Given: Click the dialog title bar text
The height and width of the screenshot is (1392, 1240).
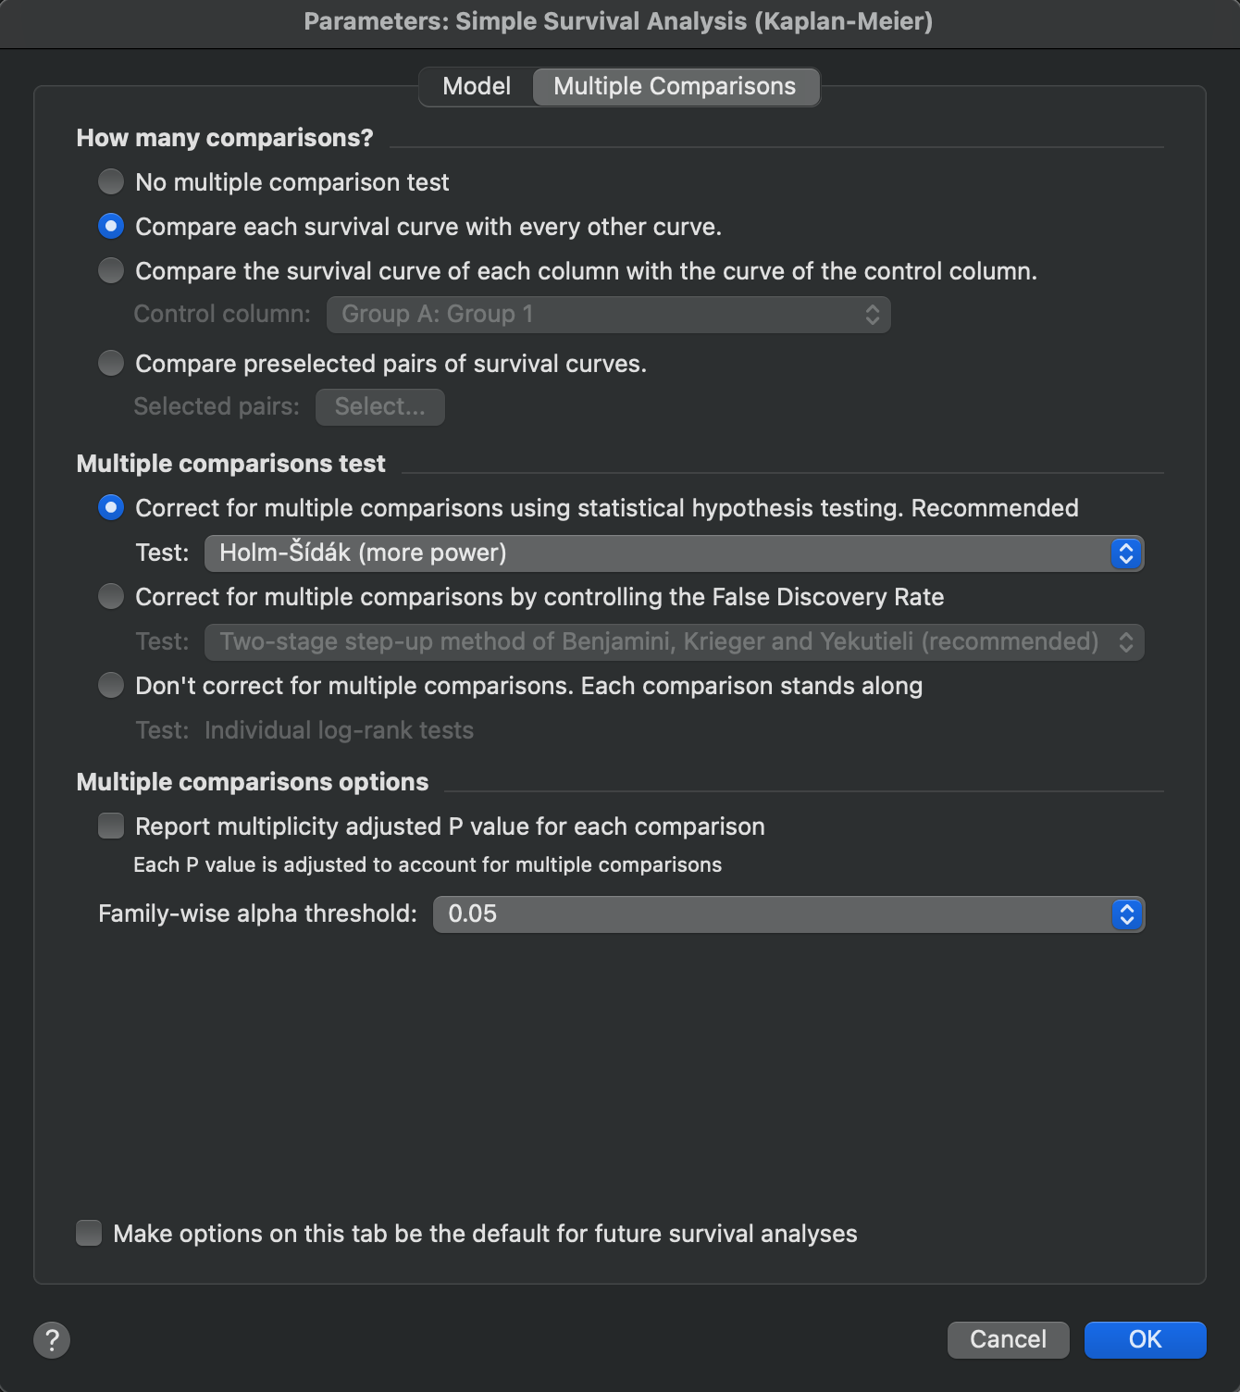Looking at the screenshot, I should coord(618,21).
